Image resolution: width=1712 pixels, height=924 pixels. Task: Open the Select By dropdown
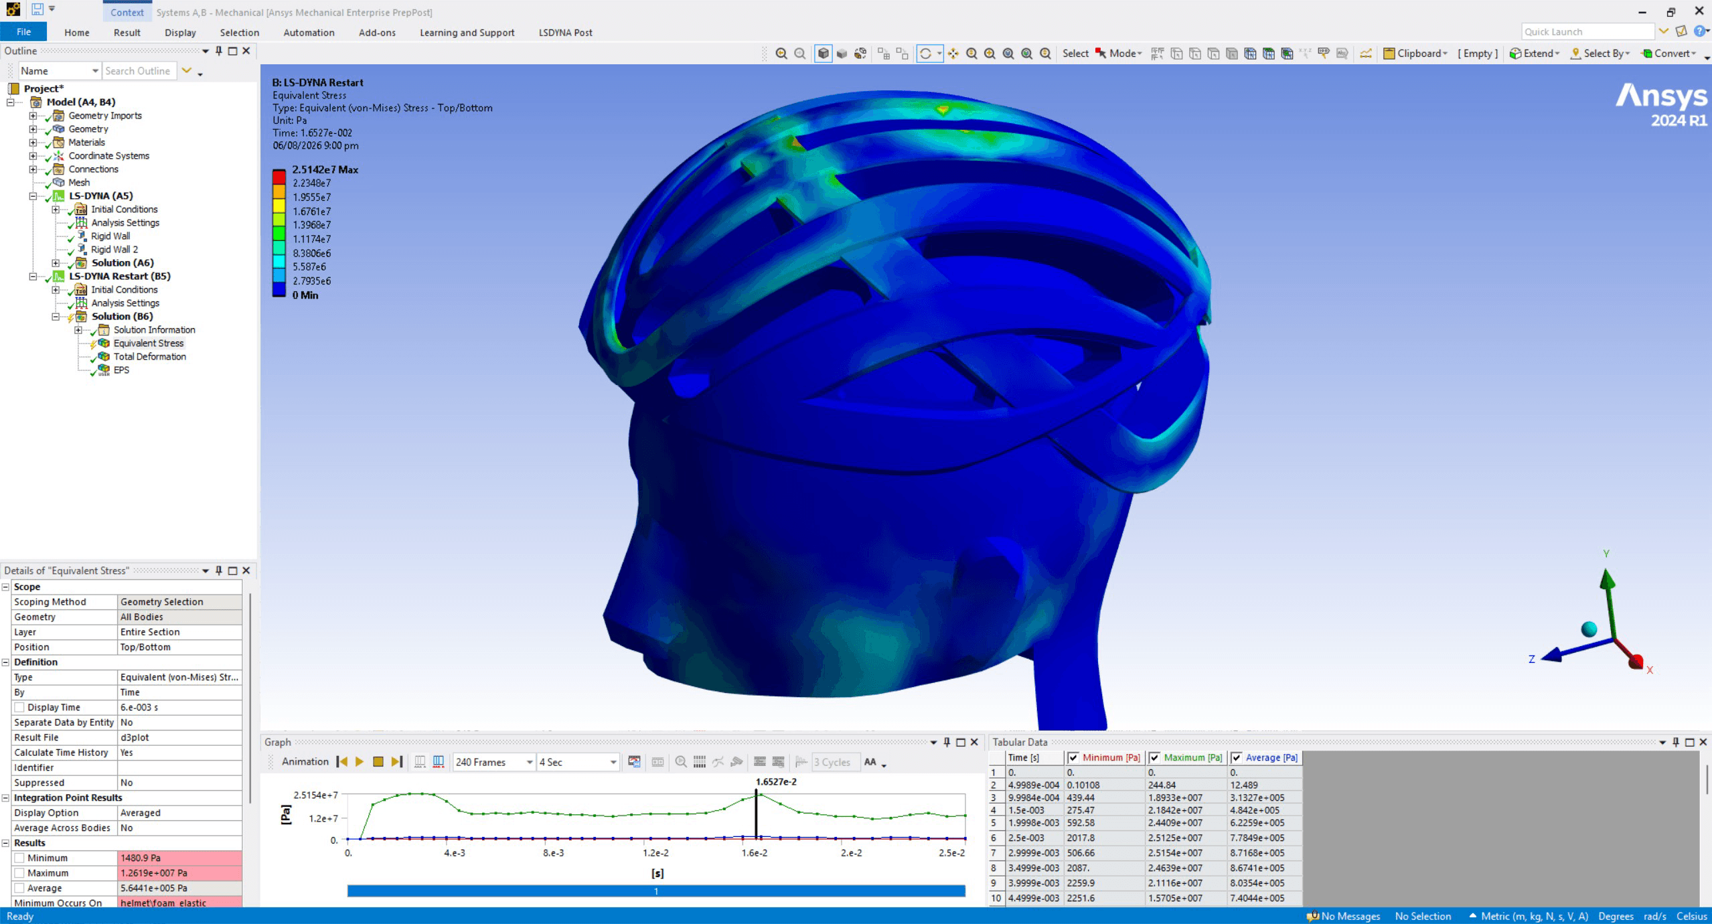coord(1601,54)
